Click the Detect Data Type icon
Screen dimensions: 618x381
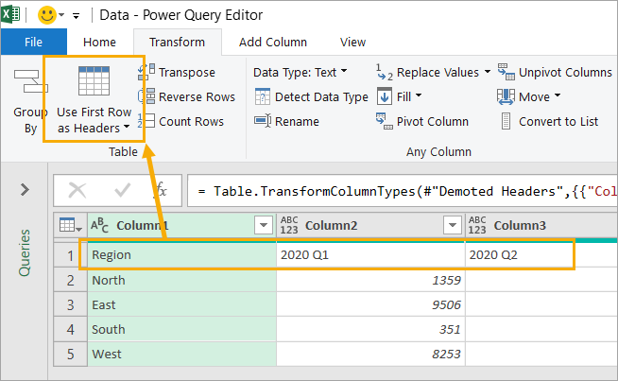click(x=263, y=96)
